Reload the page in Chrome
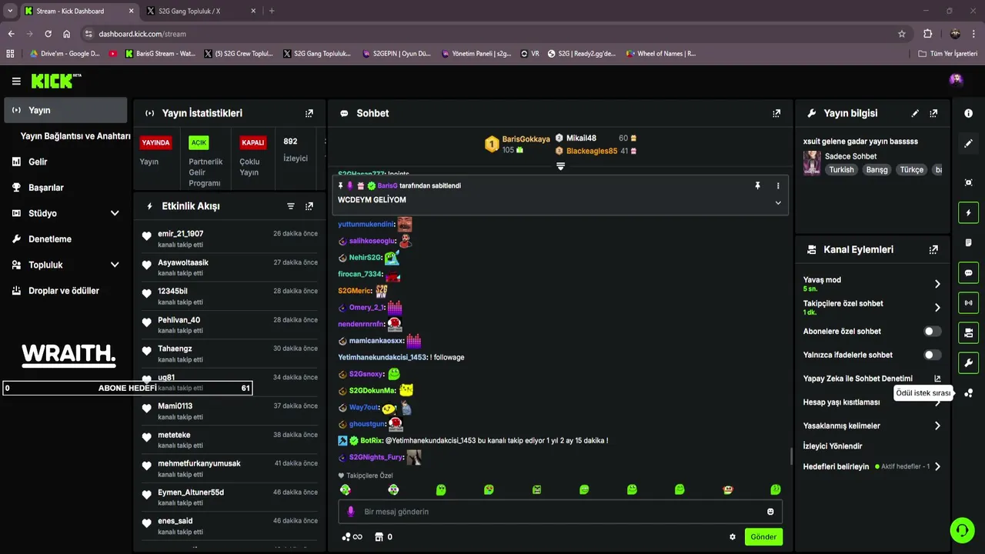Image resolution: width=985 pixels, height=554 pixels. (x=48, y=34)
